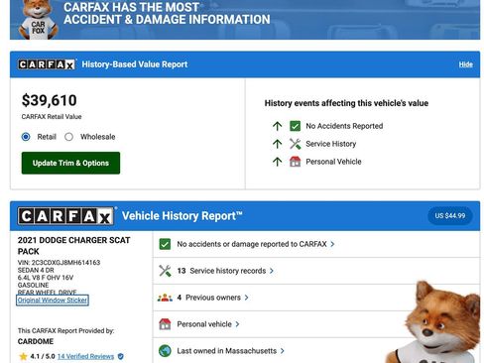Click up arrow next to No Accidents Reported

click(x=278, y=126)
